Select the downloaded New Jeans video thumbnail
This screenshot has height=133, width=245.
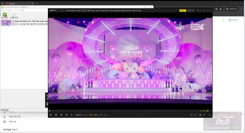(6, 23)
